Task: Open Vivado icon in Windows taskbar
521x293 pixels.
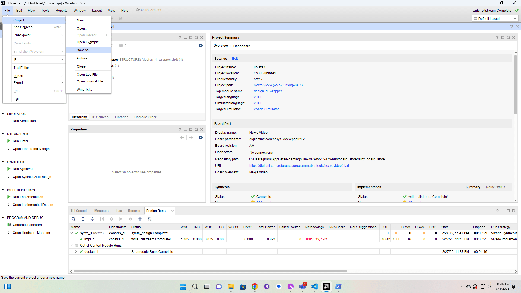Action: pyautogui.click(x=326, y=286)
